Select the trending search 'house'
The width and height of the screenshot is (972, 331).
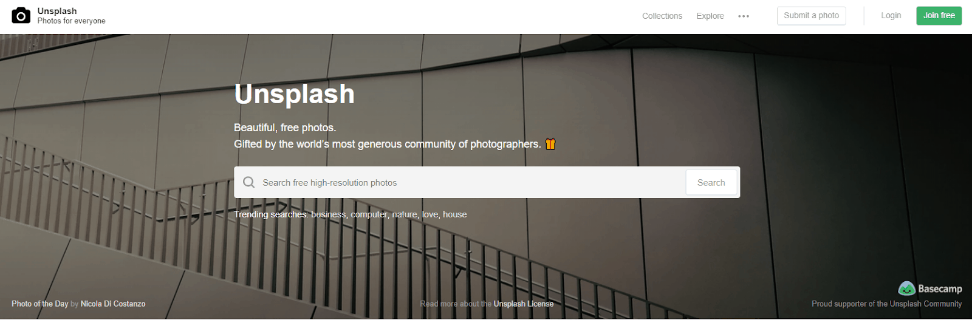(455, 214)
